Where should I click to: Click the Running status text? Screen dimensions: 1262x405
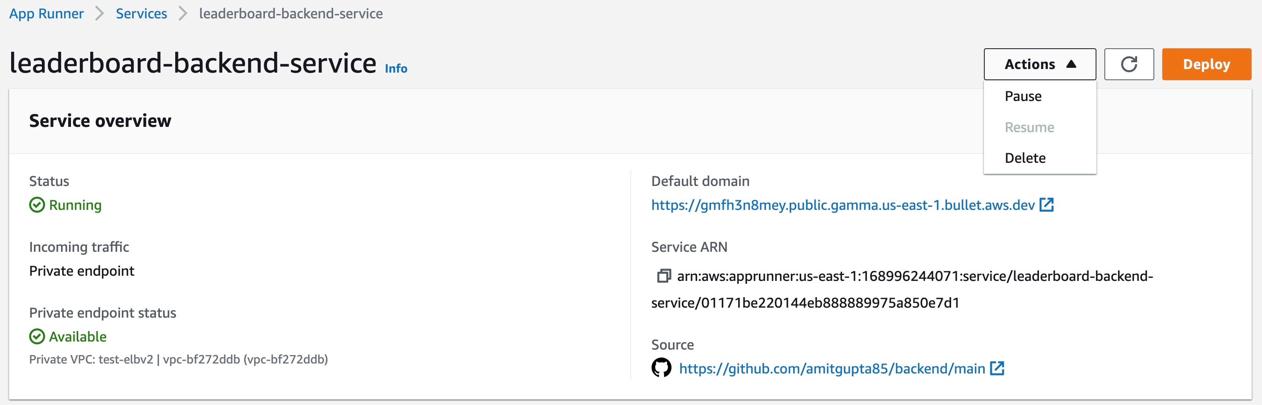pos(75,205)
